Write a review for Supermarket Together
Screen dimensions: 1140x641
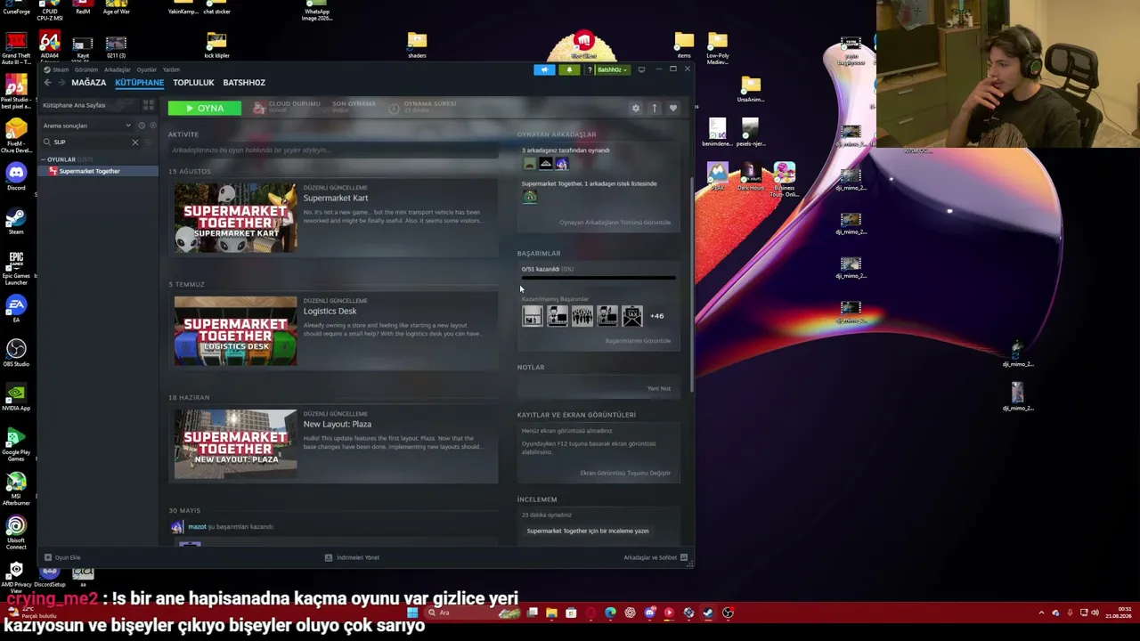[x=588, y=531]
